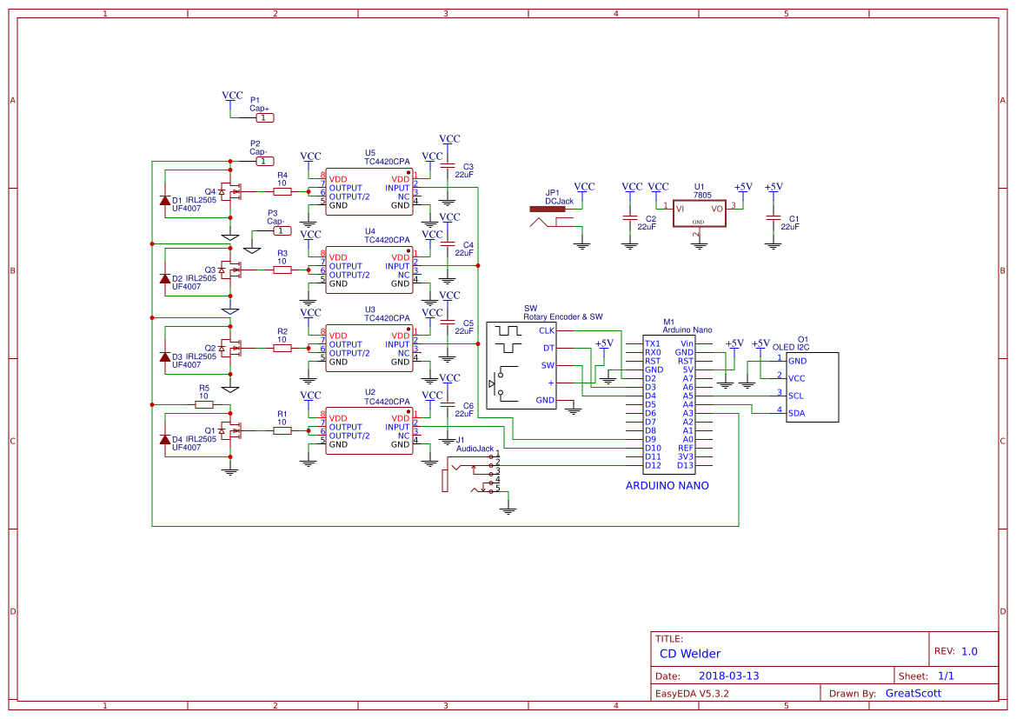Click the GreatScott drawn-by link
The image size is (1016, 719).
coord(912,693)
